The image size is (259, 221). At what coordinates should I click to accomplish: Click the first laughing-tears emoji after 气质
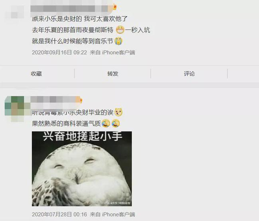[106, 123]
